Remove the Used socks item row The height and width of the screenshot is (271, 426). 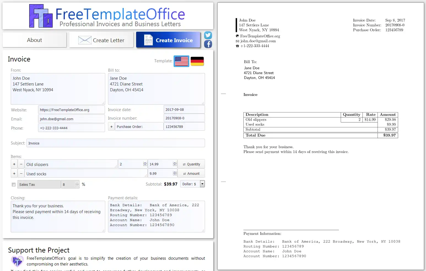(x=21, y=174)
